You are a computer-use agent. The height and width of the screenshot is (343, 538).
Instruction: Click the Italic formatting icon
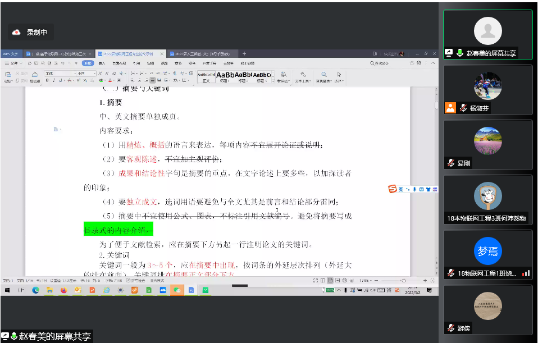54,80
